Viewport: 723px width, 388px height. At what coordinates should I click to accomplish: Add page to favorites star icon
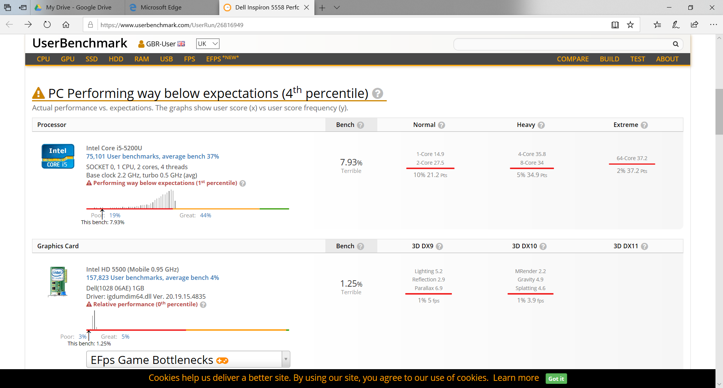[630, 25]
